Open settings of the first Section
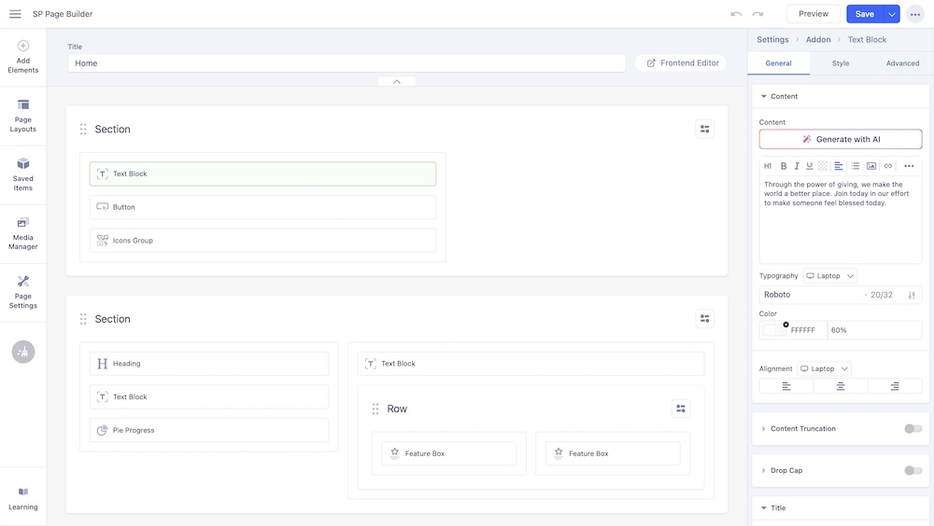 [x=704, y=129]
